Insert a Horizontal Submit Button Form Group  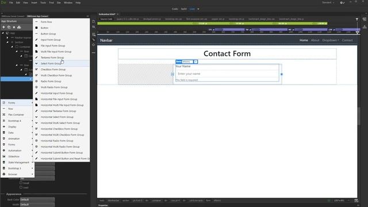[62, 152]
